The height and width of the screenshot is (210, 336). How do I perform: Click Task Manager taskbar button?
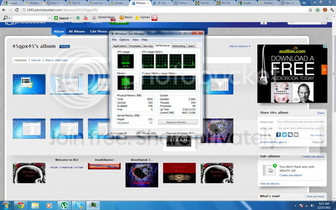(x=93, y=205)
